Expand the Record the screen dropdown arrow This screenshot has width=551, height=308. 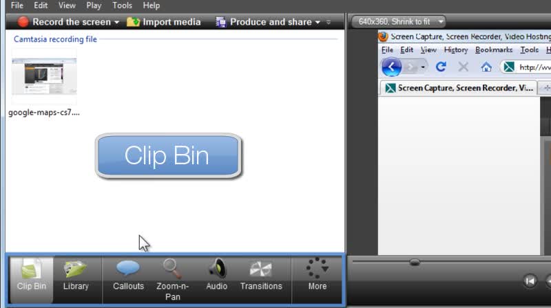[x=116, y=23]
